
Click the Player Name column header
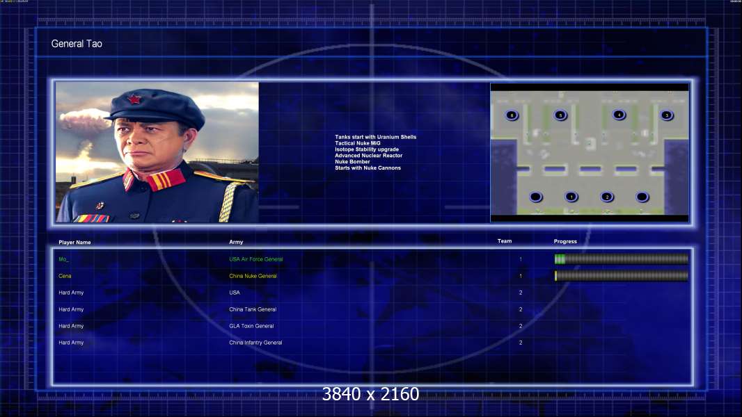[x=74, y=243]
